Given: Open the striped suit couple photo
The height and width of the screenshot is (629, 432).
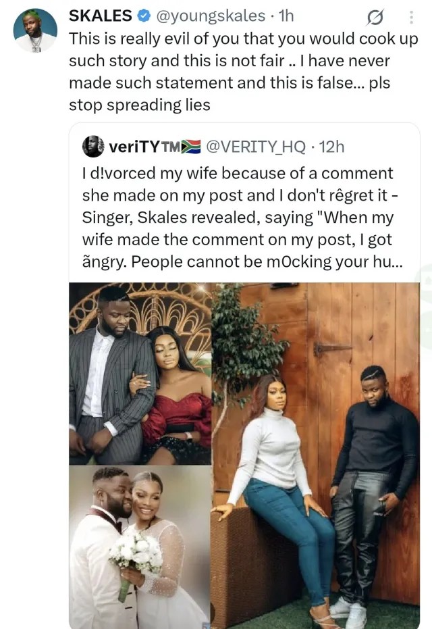Looking at the screenshot, I should 140,374.
